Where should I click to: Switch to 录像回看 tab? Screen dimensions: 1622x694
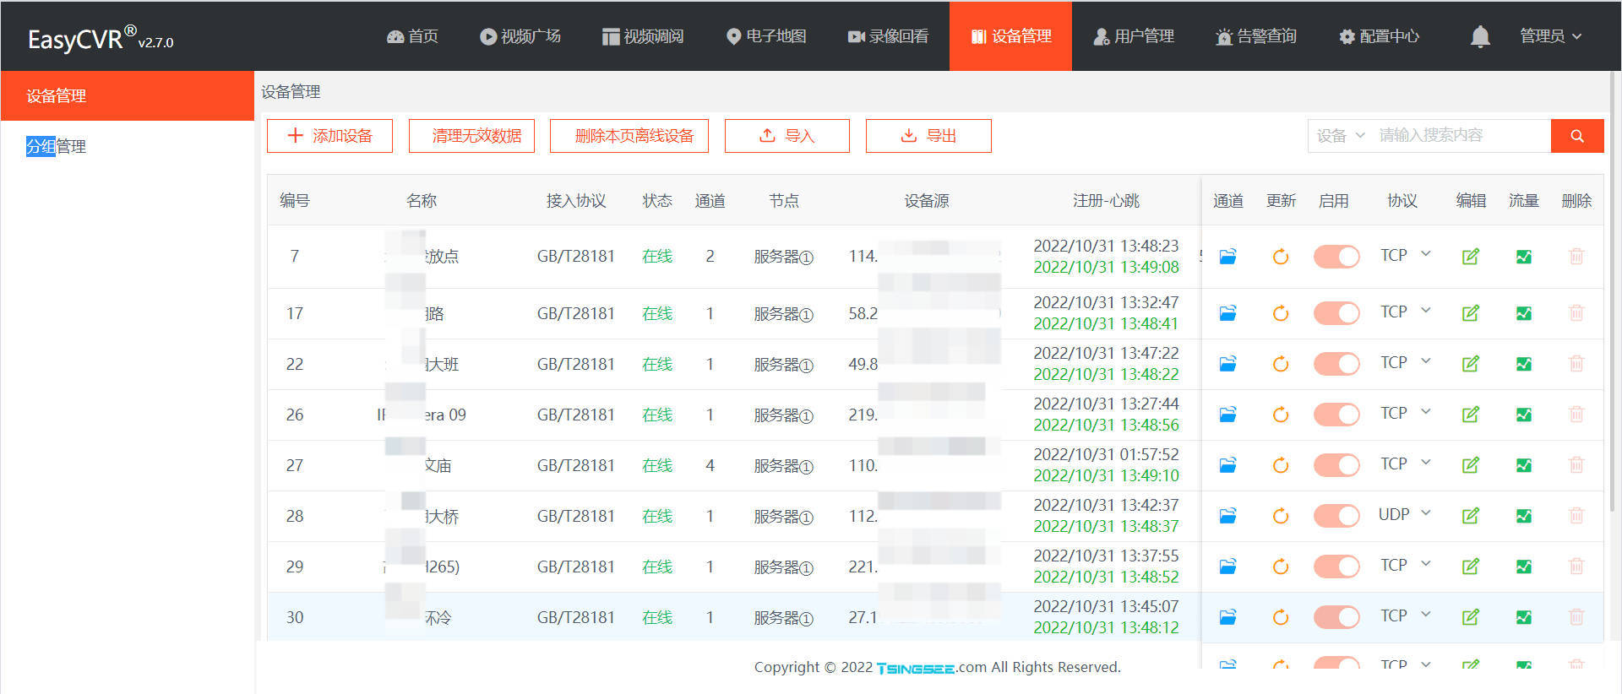pyautogui.click(x=889, y=36)
